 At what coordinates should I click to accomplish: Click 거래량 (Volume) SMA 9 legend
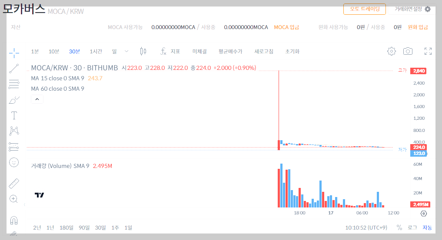point(60,166)
